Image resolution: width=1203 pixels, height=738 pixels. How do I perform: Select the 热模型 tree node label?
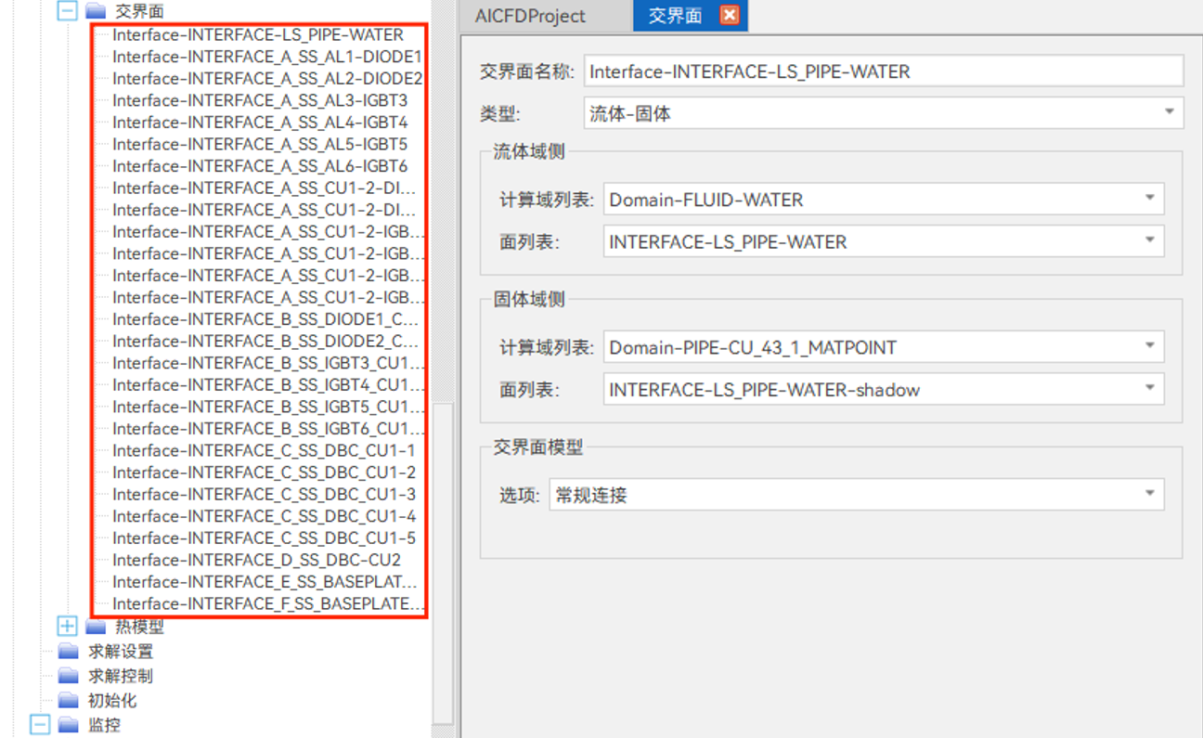pyautogui.click(x=139, y=627)
